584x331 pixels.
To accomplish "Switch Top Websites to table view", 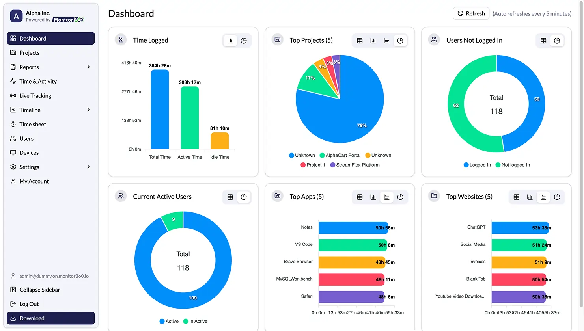I will (516, 197).
